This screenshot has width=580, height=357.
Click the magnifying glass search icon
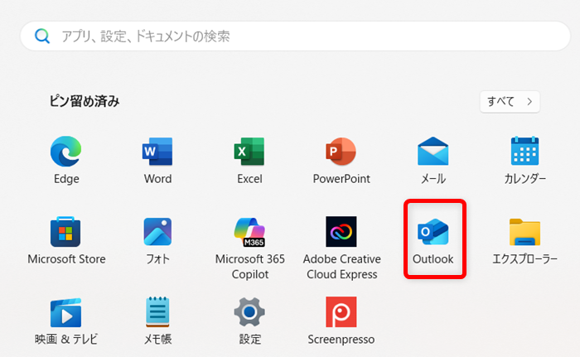41,36
